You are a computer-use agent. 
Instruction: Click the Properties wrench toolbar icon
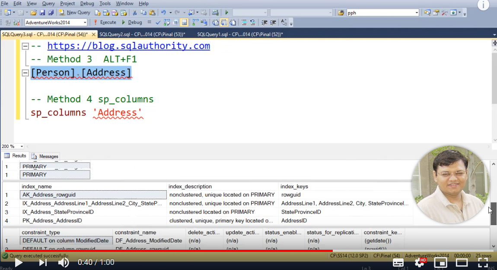click(444, 13)
